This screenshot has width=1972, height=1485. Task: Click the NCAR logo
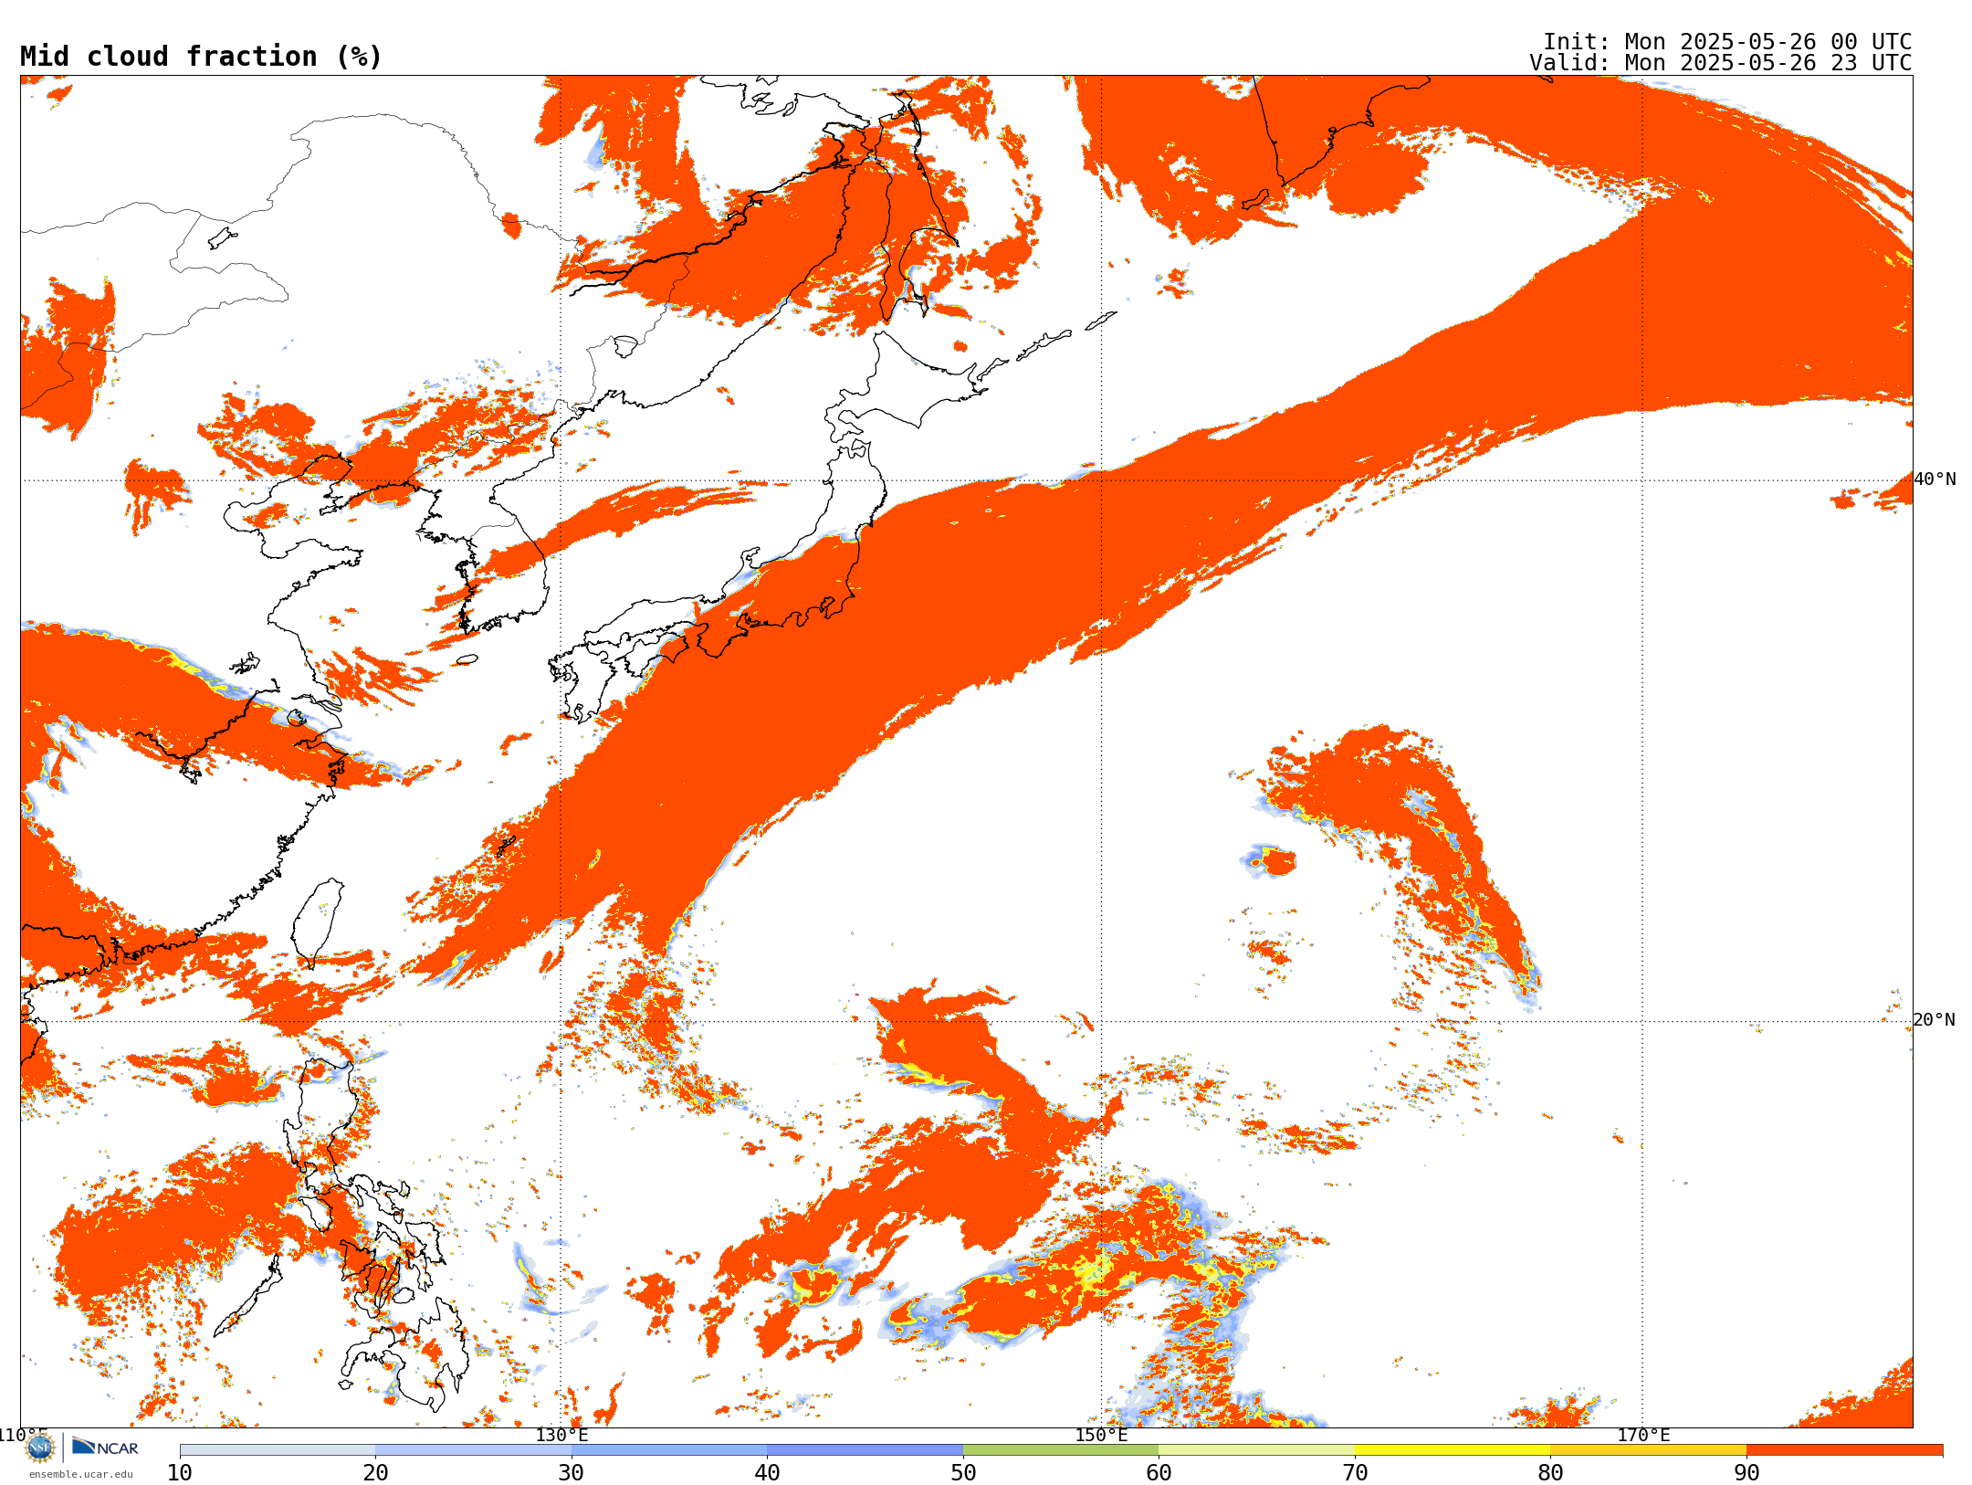[x=105, y=1447]
